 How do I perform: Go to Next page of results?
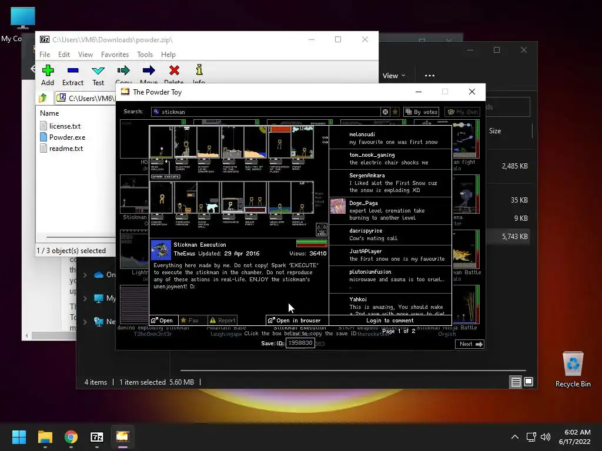point(470,344)
